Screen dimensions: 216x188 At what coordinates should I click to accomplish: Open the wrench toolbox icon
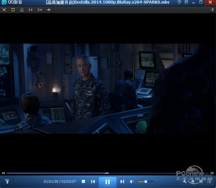click(x=185, y=182)
